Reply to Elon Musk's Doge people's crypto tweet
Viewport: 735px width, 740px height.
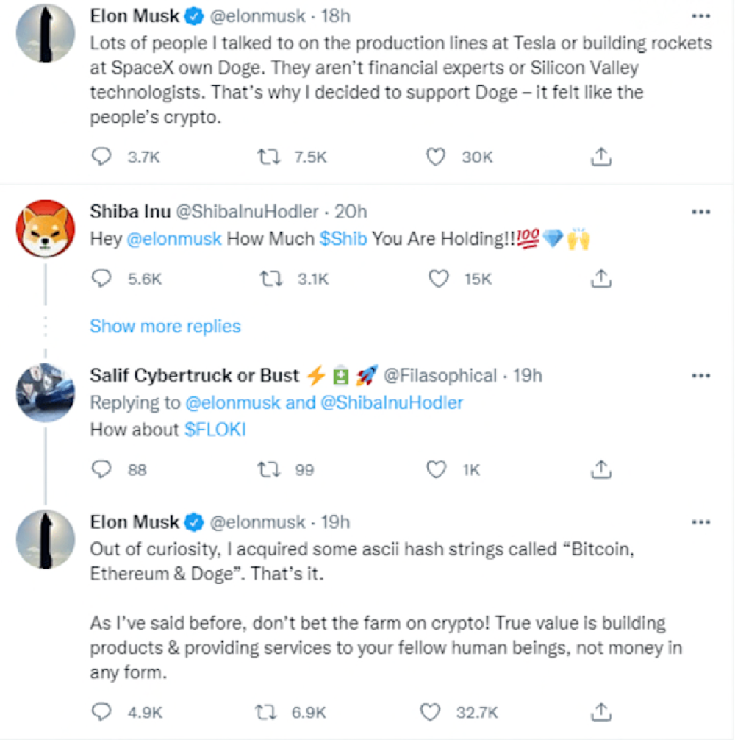pos(103,157)
